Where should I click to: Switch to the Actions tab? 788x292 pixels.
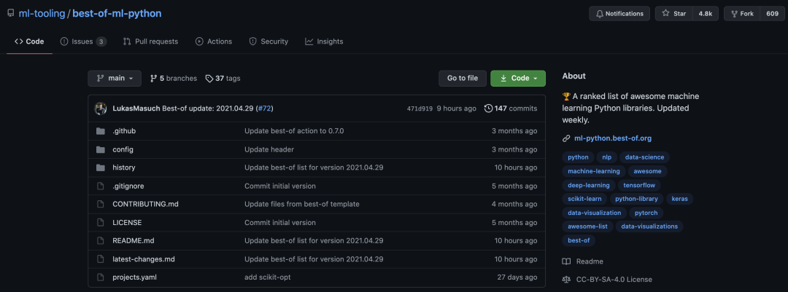pos(214,42)
